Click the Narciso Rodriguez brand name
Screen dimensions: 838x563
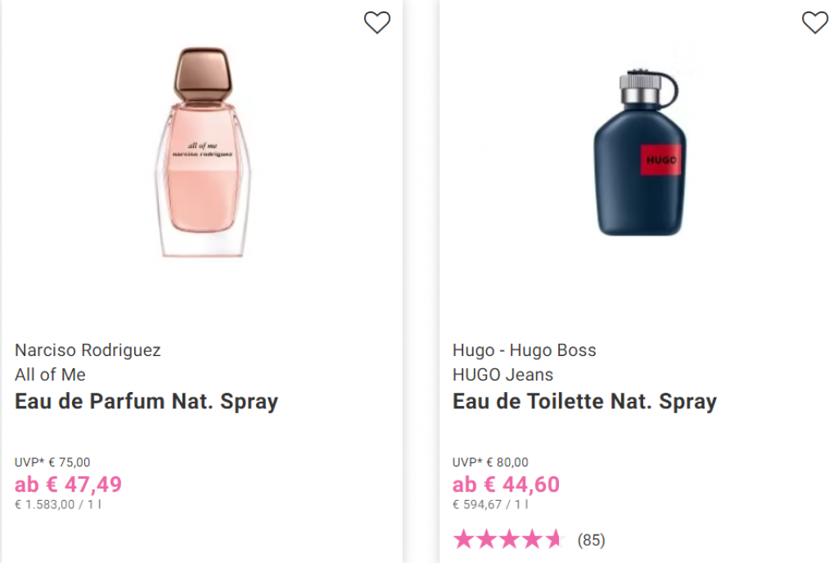(x=88, y=350)
